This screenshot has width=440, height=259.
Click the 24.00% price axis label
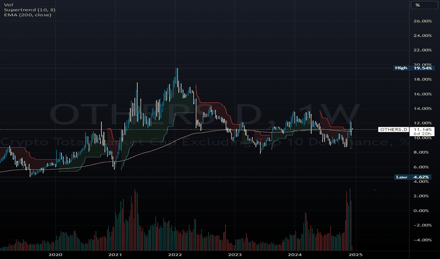(x=423, y=36)
